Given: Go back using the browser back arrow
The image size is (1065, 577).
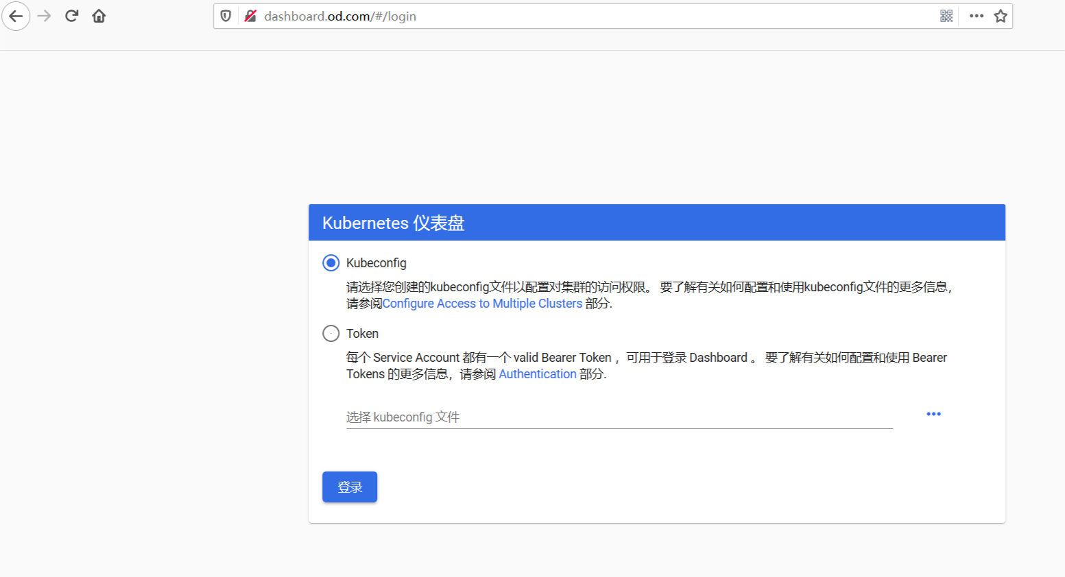Looking at the screenshot, I should coord(16,16).
